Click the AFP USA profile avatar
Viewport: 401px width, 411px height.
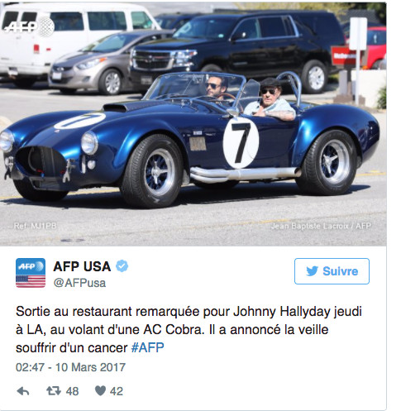pos(31,273)
